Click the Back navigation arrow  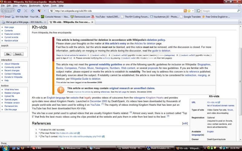[x=4, y=11]
